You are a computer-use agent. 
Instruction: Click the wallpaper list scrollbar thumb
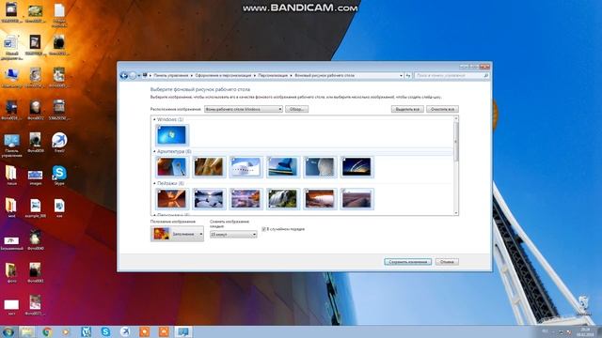[456, 142]
